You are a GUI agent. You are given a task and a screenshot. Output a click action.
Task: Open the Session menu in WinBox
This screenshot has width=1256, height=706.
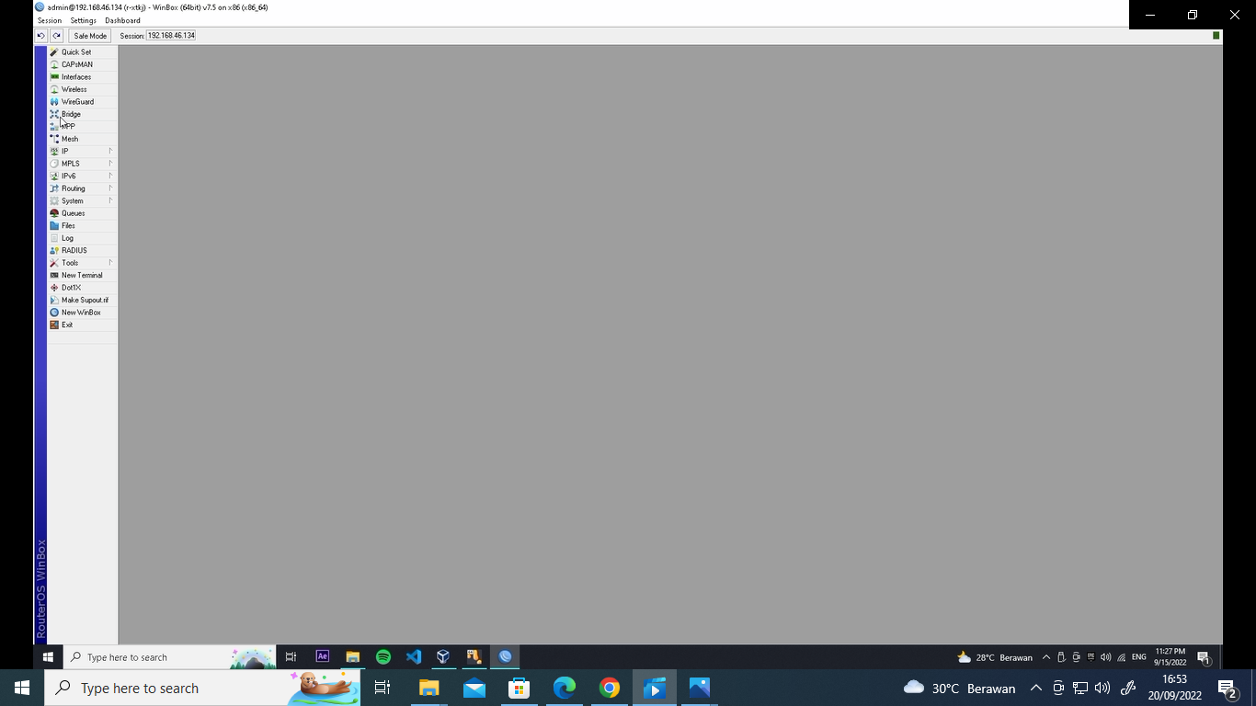coord(49,20)
